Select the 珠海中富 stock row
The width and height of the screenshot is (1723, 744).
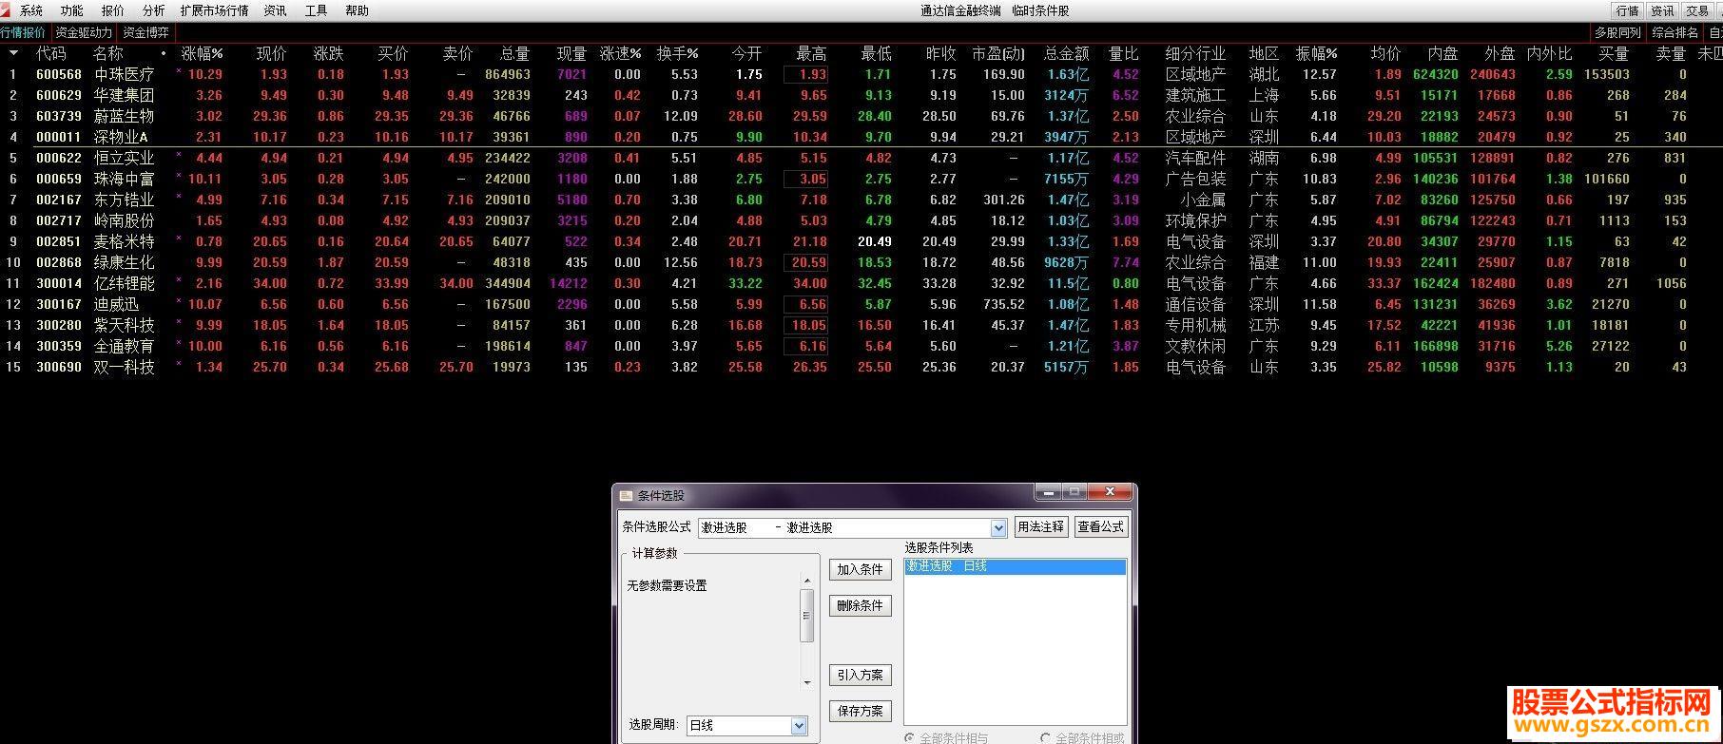click(861, 179)
